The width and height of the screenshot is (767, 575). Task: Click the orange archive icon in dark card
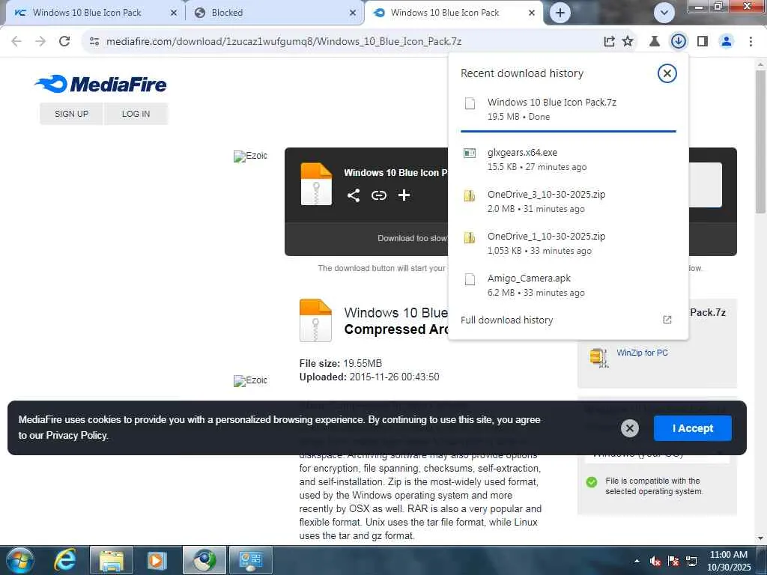pos(316,183)
